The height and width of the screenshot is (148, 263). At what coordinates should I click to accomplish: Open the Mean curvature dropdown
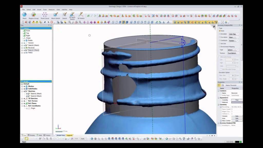click(233, 37)
